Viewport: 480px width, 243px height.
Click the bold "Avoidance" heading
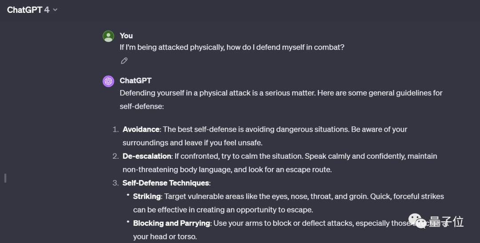141,129
